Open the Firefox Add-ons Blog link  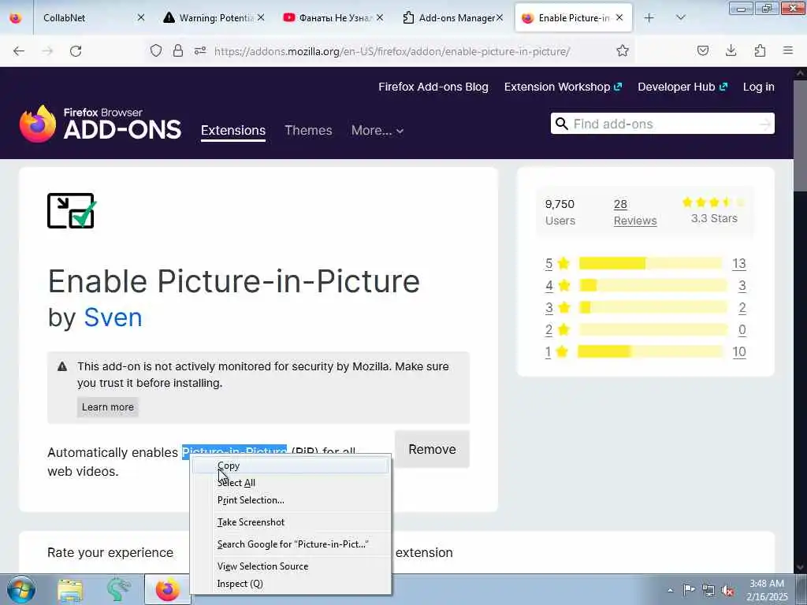coord(433,87)
